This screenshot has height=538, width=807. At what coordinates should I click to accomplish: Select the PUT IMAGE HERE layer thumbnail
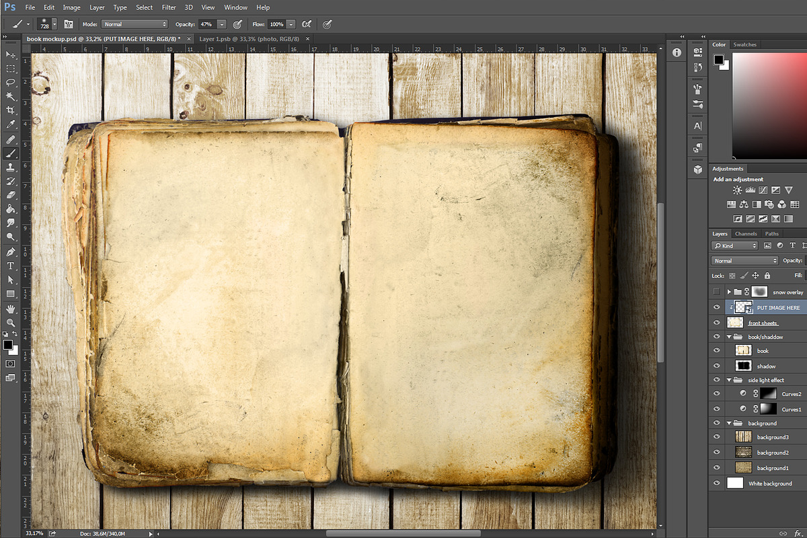743,307
